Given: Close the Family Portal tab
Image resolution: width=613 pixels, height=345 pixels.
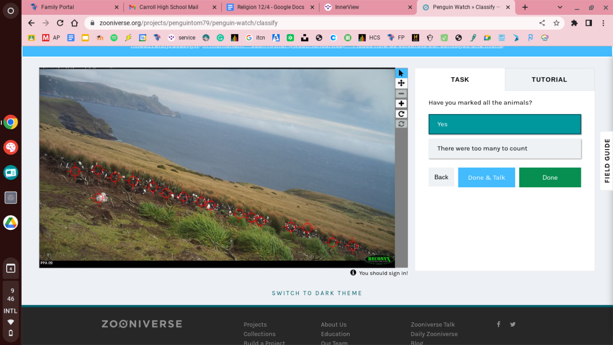Looking at the screenshot, I should 117,7.
